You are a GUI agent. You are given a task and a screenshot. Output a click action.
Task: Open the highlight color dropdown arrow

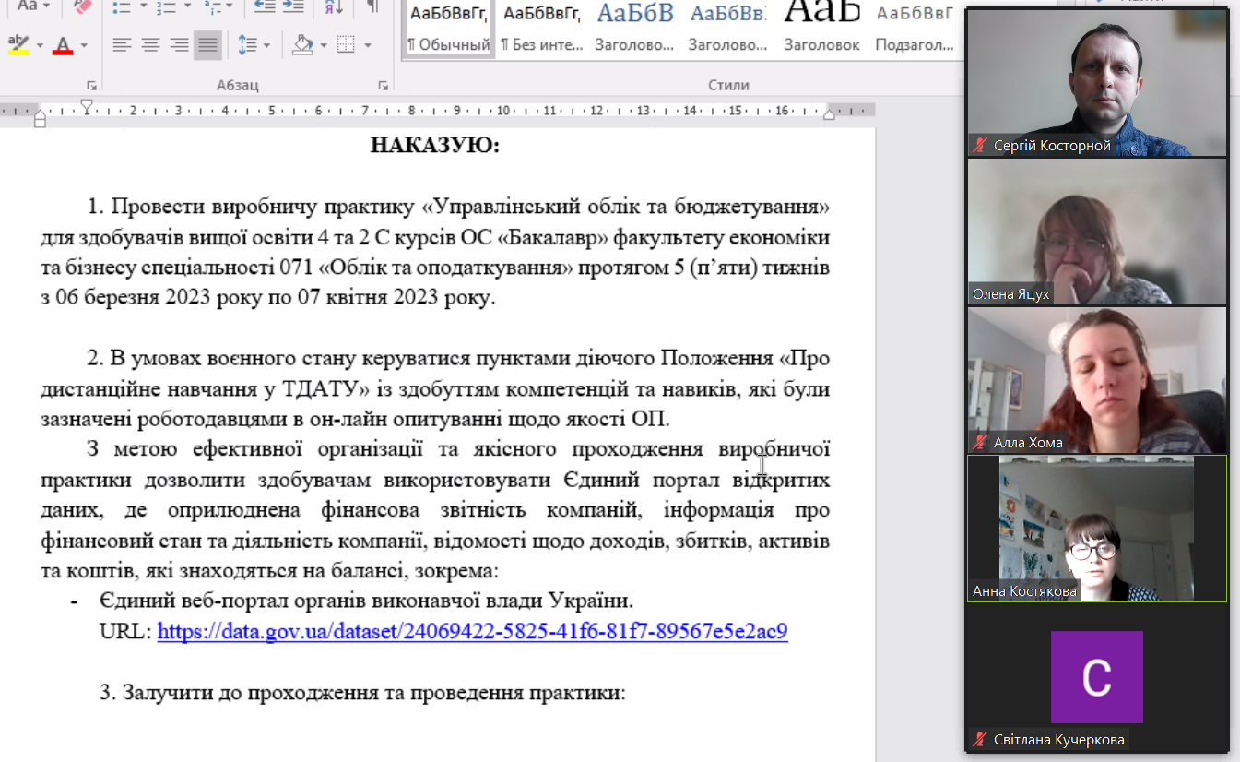[x=40, y=45]
